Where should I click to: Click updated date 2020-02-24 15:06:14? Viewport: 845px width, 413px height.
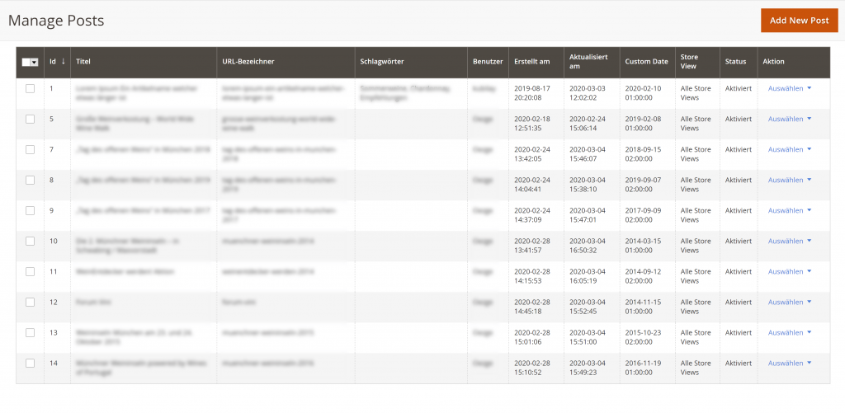click(588, 124)
